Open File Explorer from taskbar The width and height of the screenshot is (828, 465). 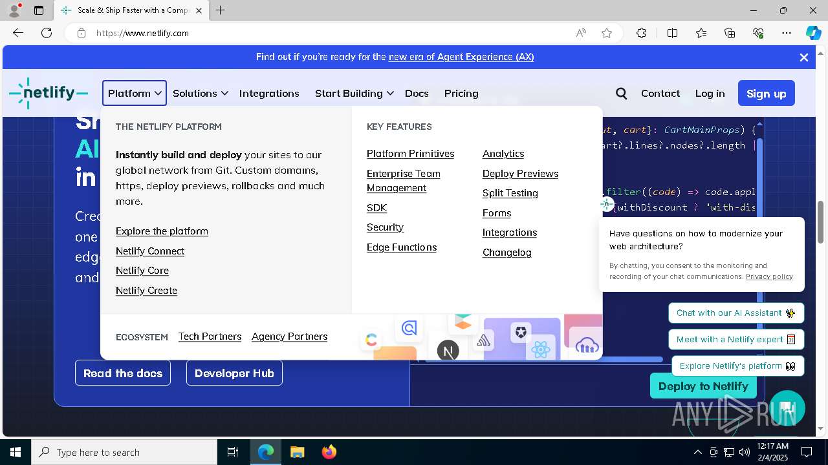coord(297,452)
